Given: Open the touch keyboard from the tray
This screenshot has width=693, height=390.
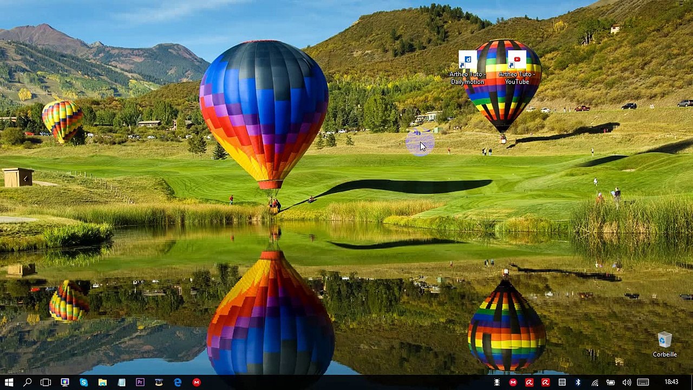Looking at the screenshot, I should [643, 382].
